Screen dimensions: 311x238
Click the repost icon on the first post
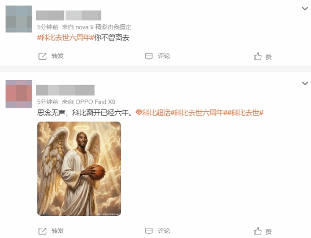(42, 56)
